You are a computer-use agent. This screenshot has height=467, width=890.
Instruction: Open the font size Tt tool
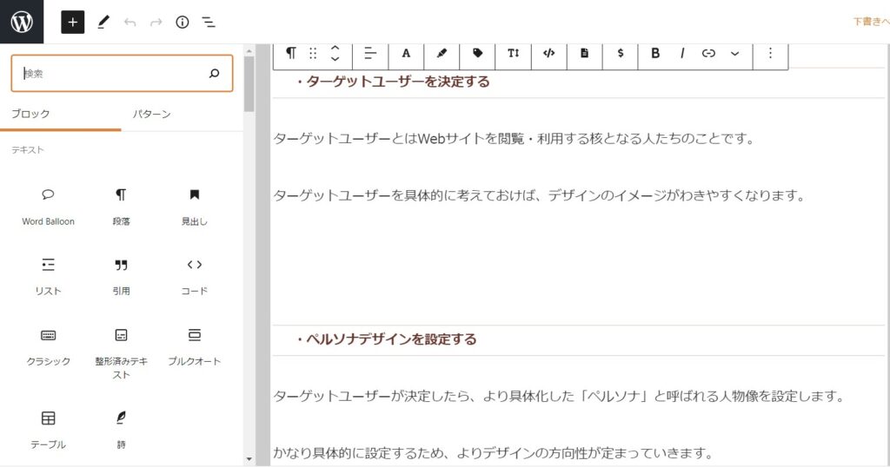coord(513,53)
